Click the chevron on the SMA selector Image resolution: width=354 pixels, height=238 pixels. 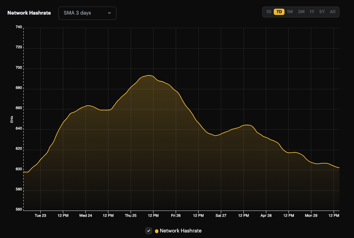click(109, 13)
